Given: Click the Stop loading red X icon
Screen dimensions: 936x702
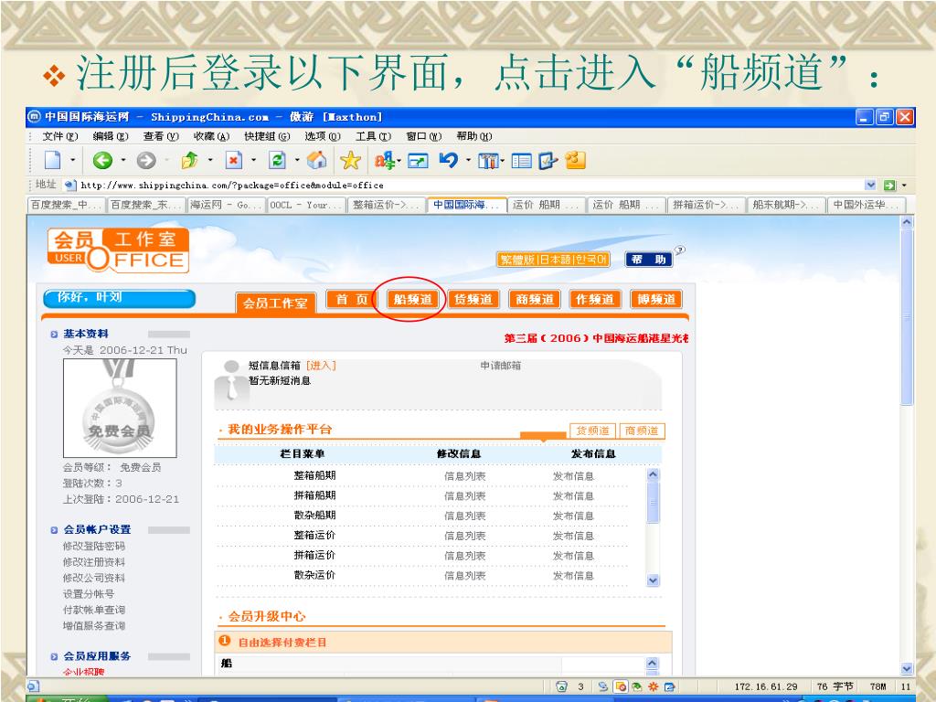Looking at the screenshot, I should click(233, 161).
